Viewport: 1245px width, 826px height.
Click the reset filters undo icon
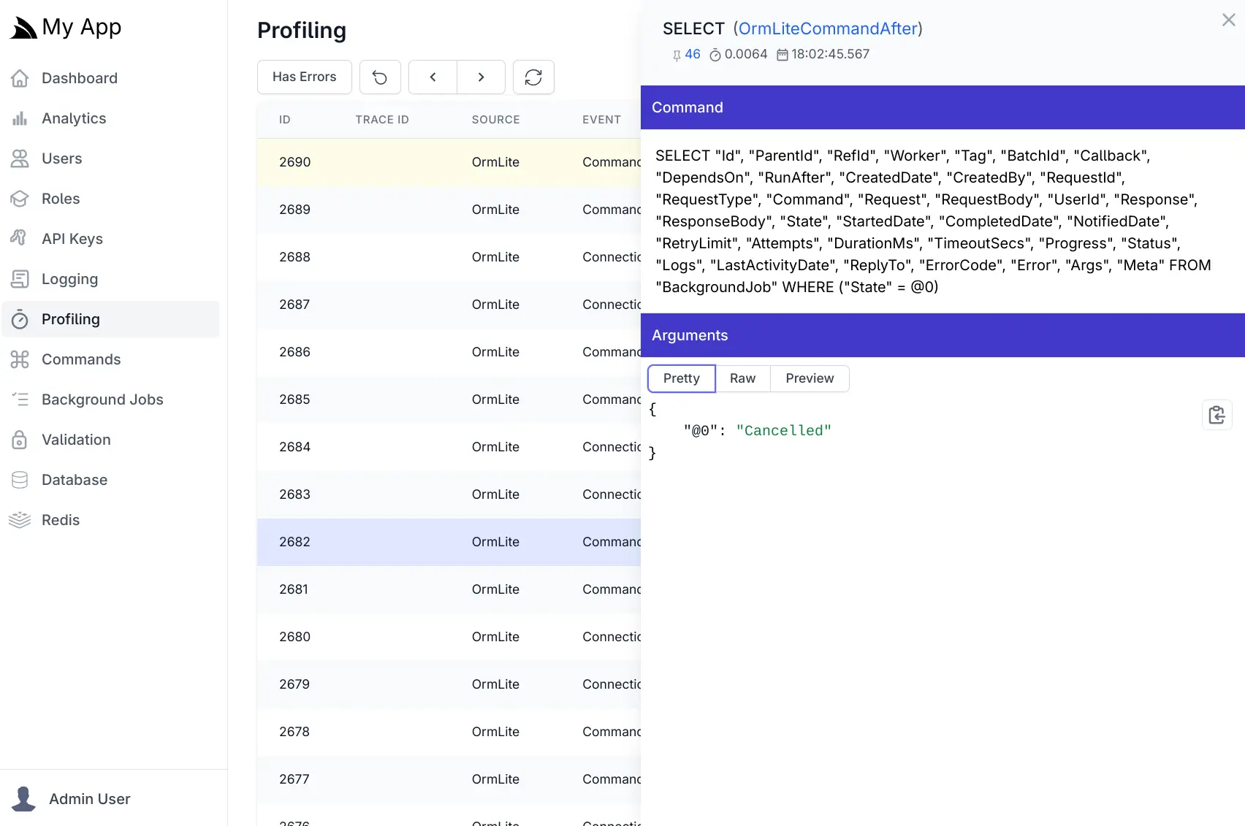pos(380,77)
